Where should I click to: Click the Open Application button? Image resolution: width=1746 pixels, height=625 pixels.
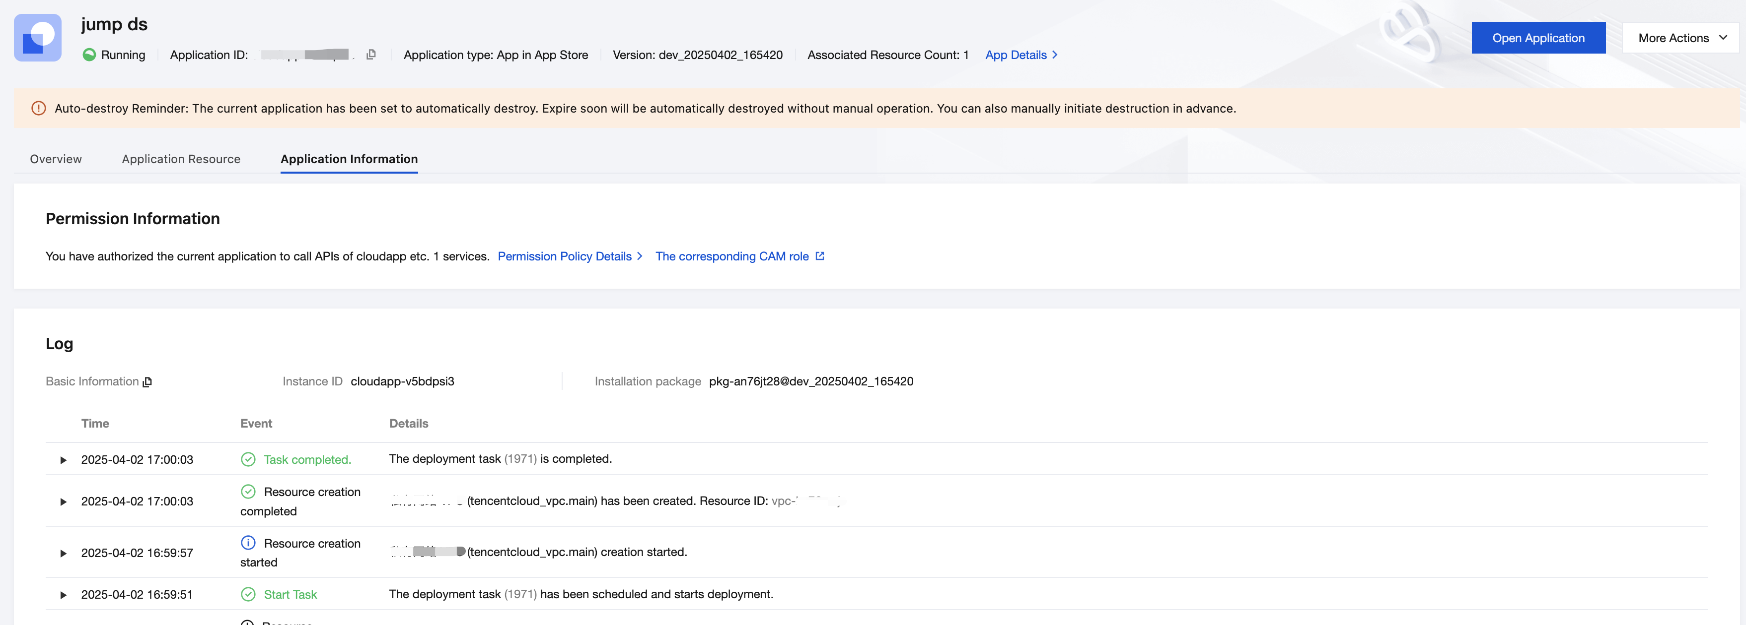(1538, 38)
